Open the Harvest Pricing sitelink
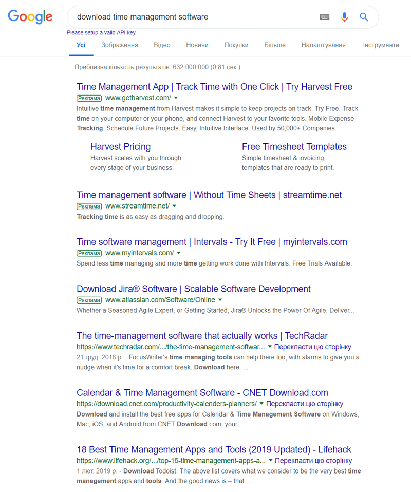The image size is (411, 492). [121, 146]
